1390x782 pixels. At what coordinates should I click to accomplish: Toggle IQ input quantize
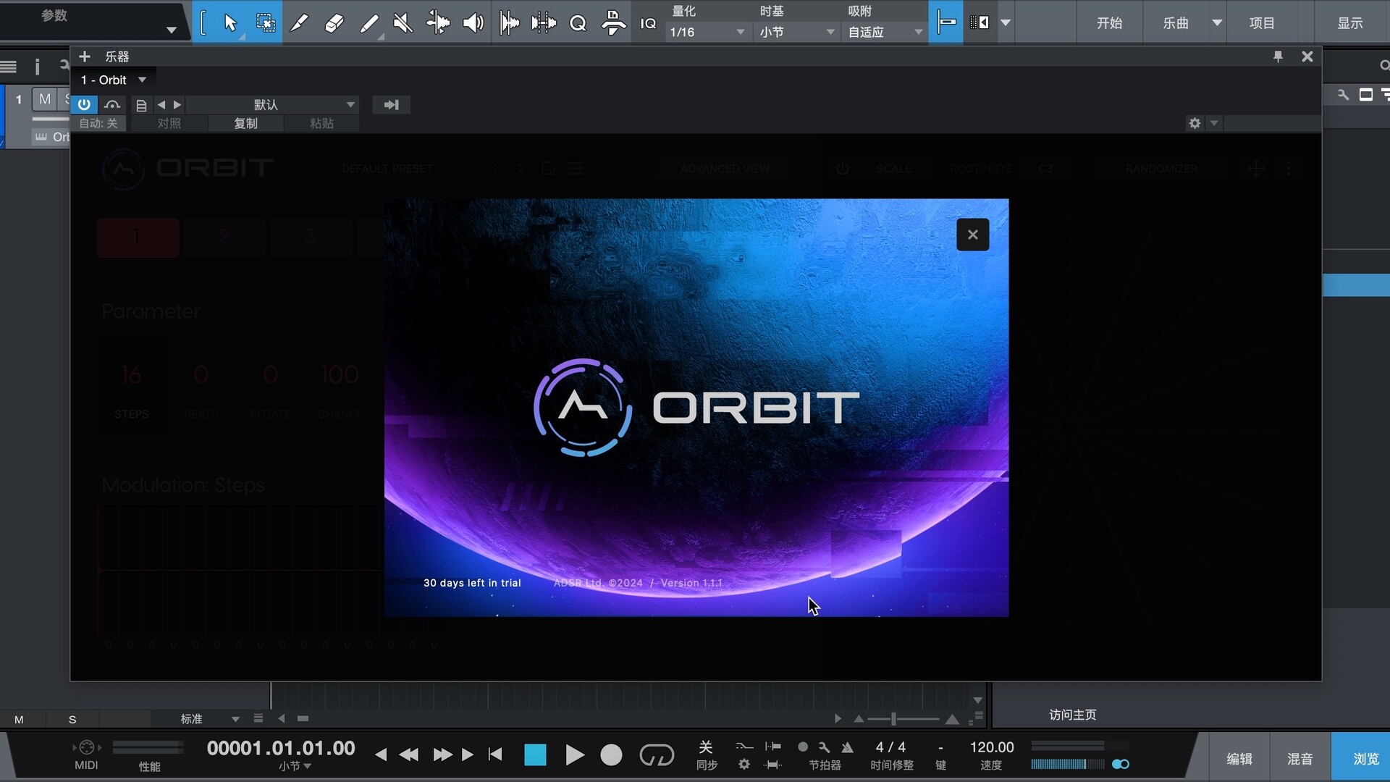click(648, 23)
